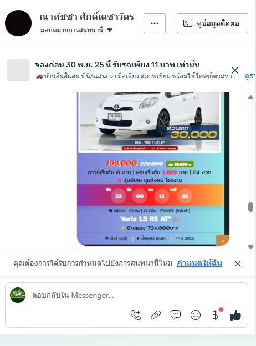
Task: Open the three-dots more options button
Action: click(x=155, y=23)
